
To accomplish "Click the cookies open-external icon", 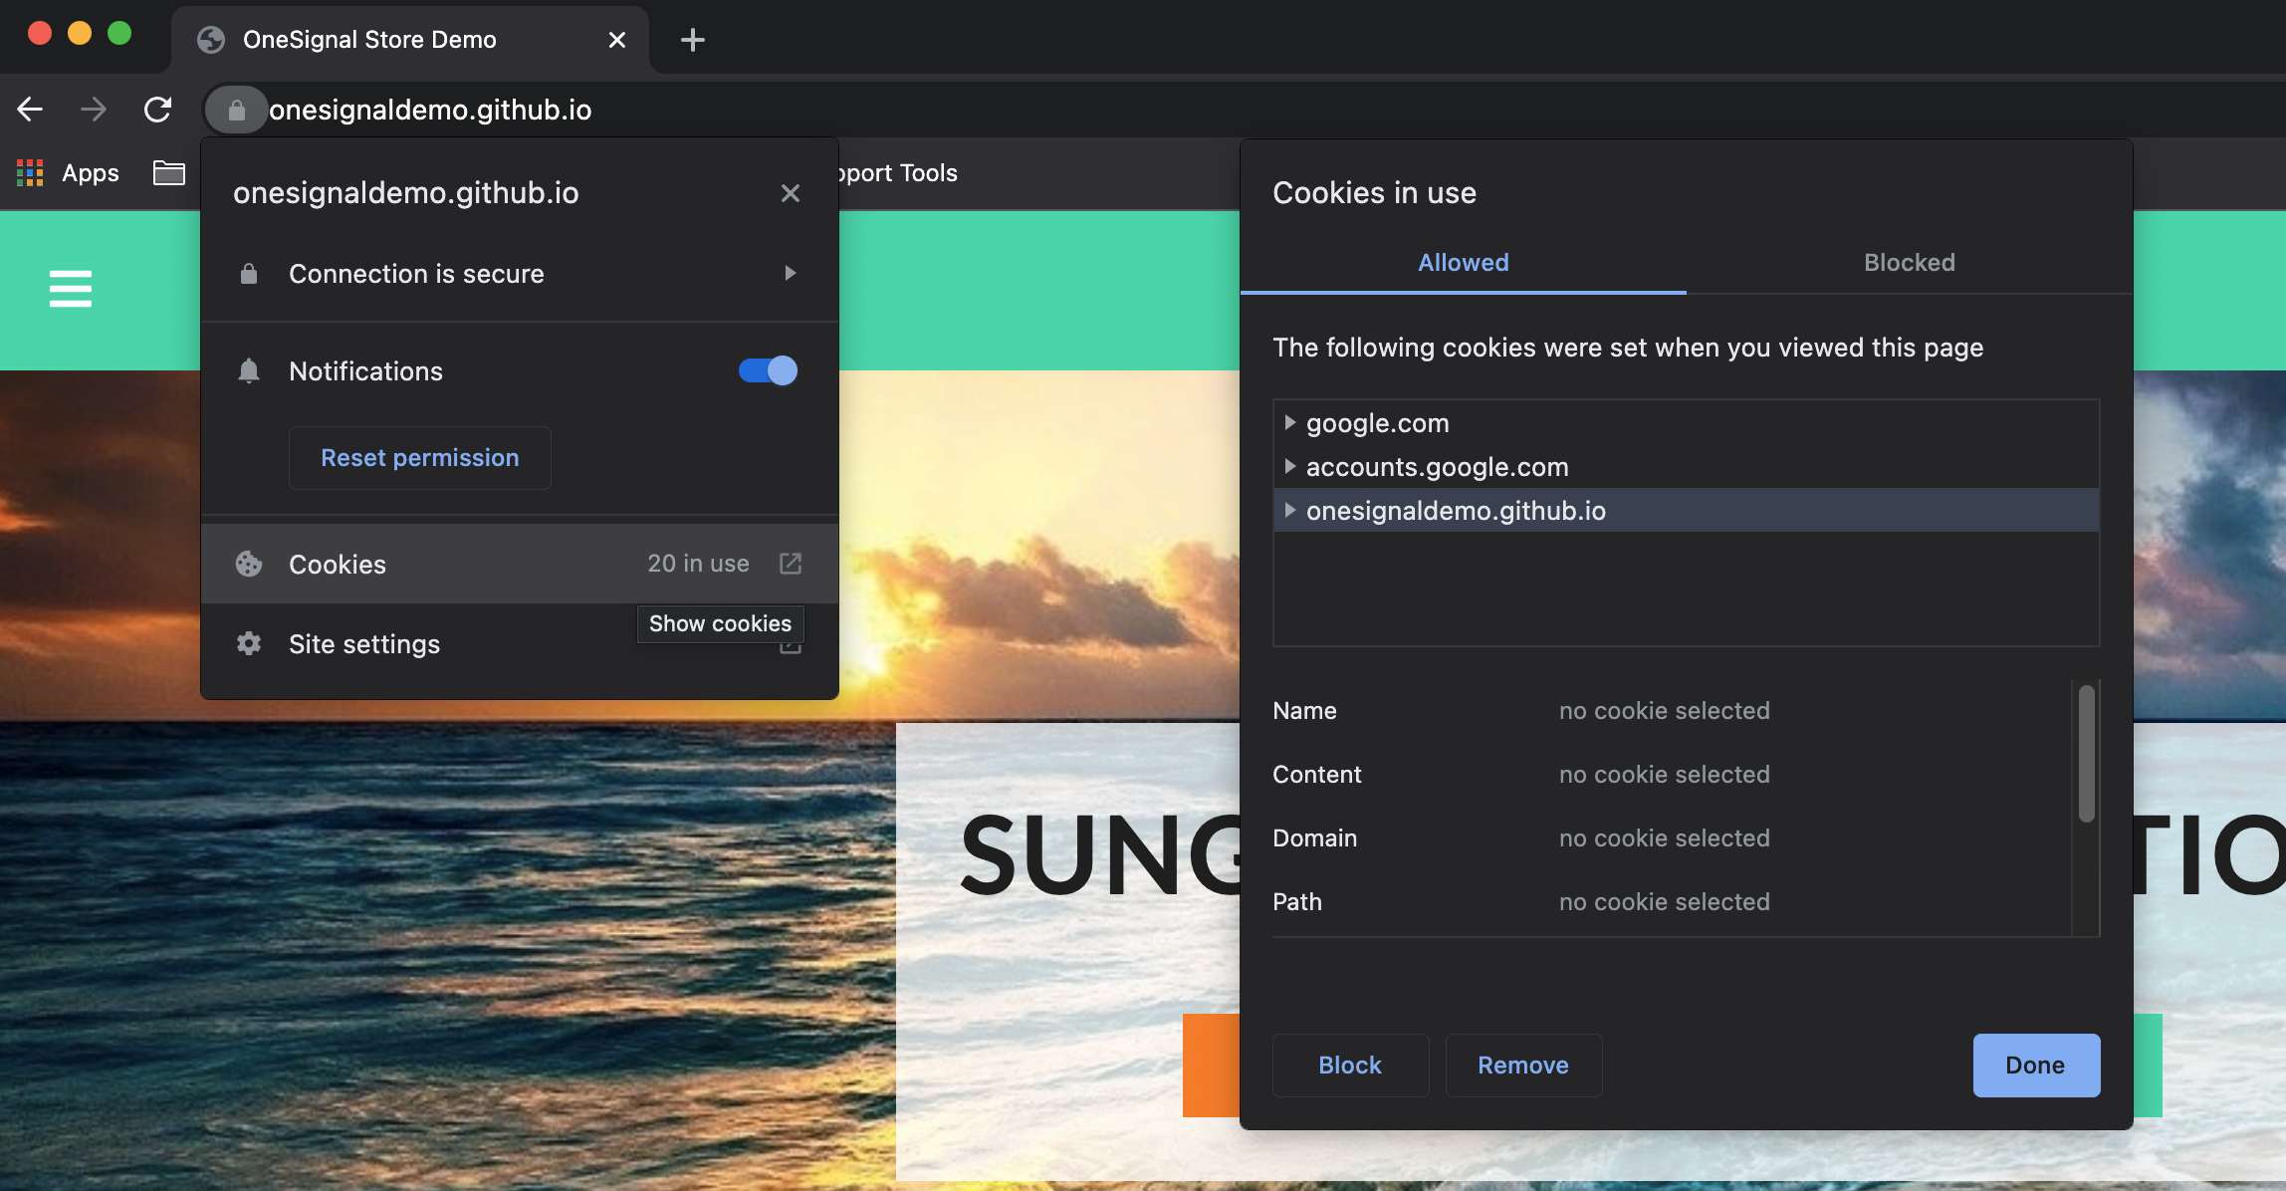I will 790,564.
